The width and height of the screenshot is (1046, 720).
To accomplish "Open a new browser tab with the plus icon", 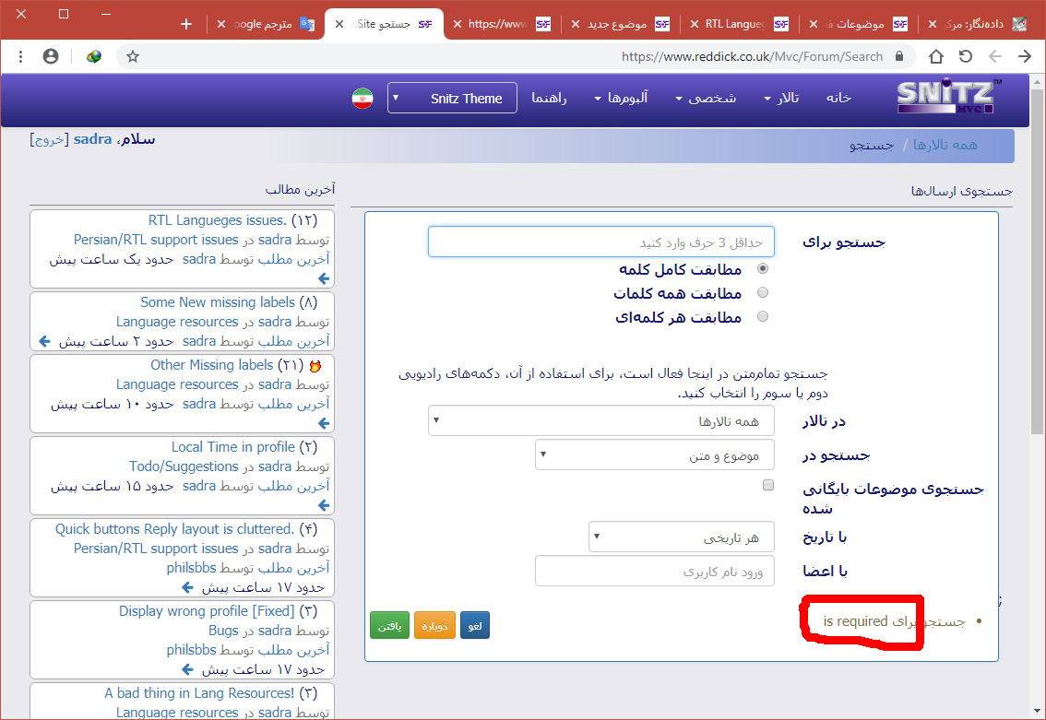I will (186, 24).
